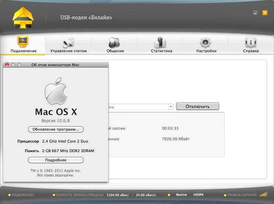274x204 pixels.
Task: Click memory value 2 GB 667 MHz DDR2 SDRAM
Action: coord(68,151)
